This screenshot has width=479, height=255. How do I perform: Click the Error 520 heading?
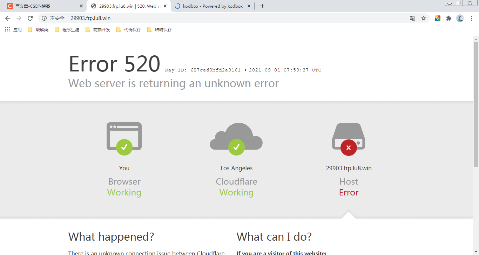[x=114, y=64]
